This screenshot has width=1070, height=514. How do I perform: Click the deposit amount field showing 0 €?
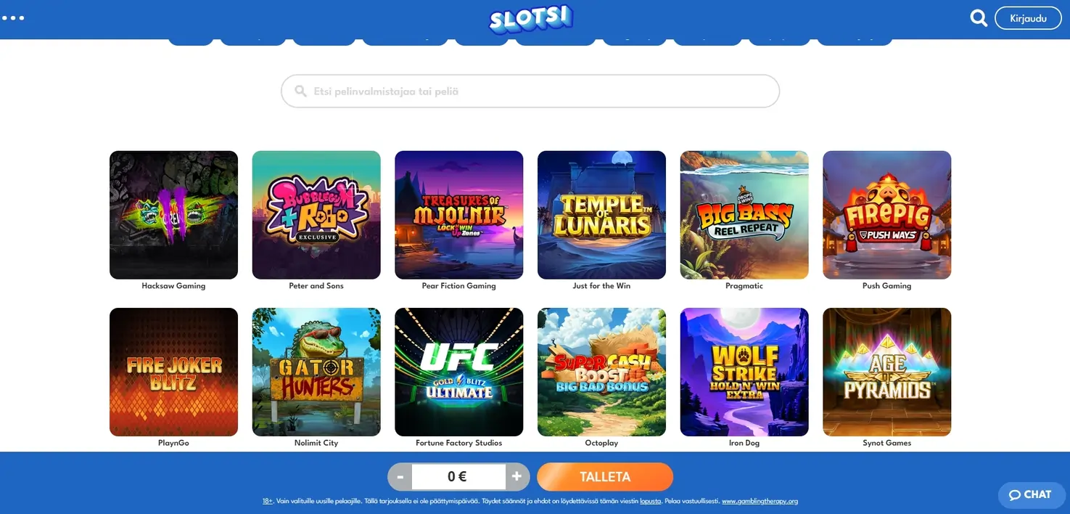[x=458, y=477]
